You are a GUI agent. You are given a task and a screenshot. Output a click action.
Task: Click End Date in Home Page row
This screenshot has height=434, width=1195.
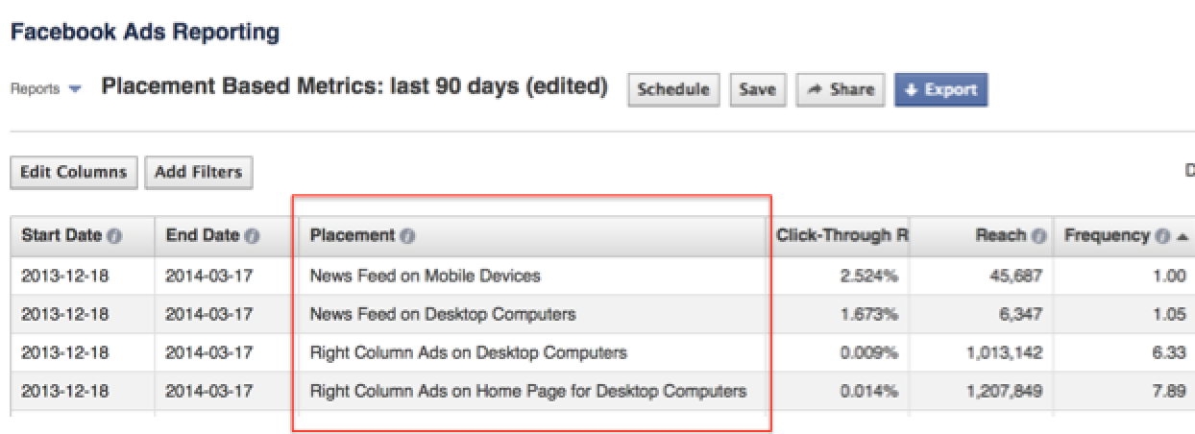click(x=209, y=391)
